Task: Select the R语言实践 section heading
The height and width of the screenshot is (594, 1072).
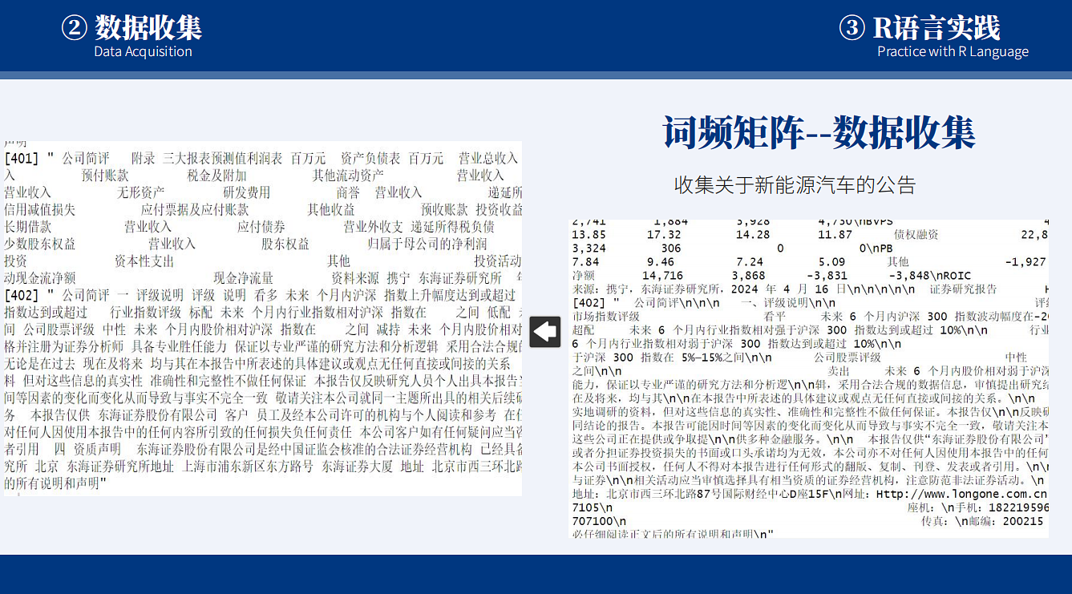Action: coord(936,28)
